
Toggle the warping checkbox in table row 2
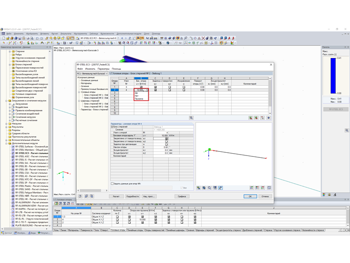click(184, 90)
